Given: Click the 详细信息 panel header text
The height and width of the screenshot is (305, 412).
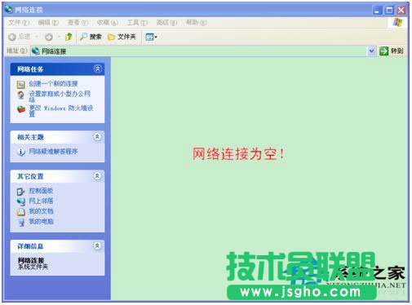Looking at the screenshot, I should click(x=30, y=246).
